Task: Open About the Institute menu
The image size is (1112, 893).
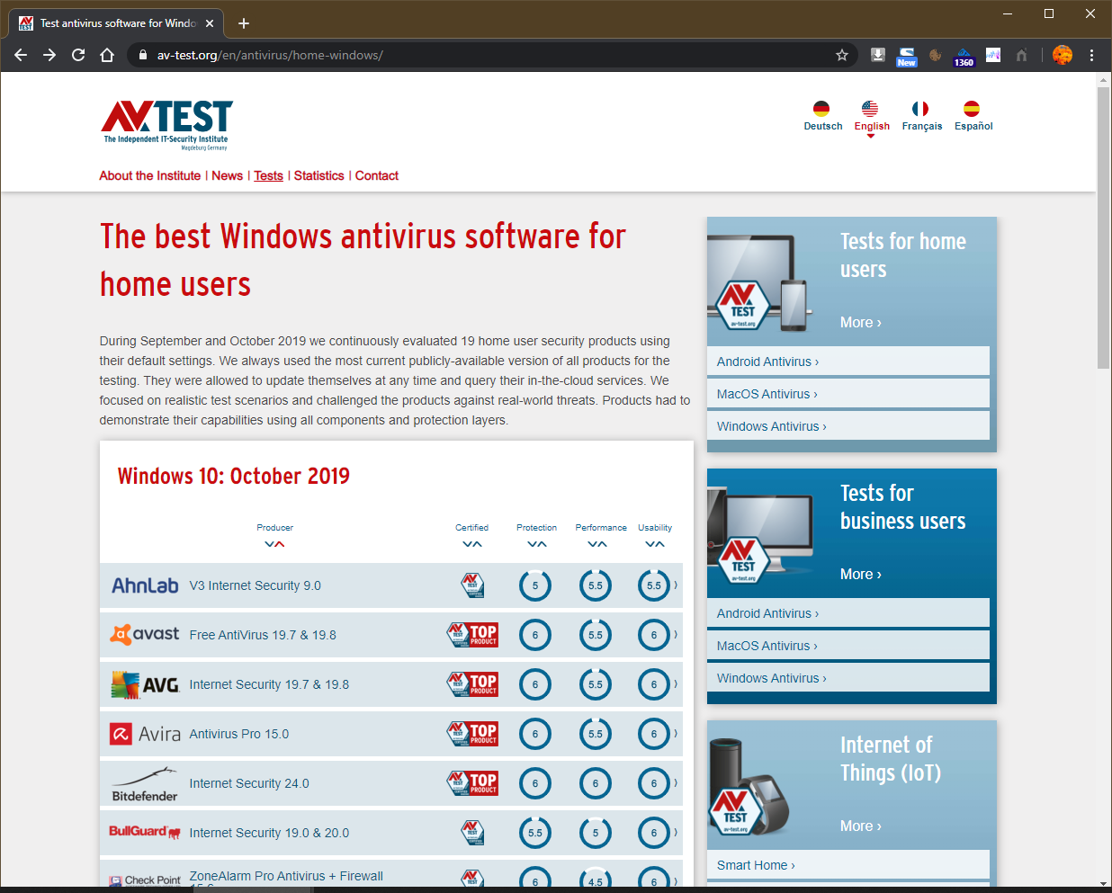Action: click(150, 176)
